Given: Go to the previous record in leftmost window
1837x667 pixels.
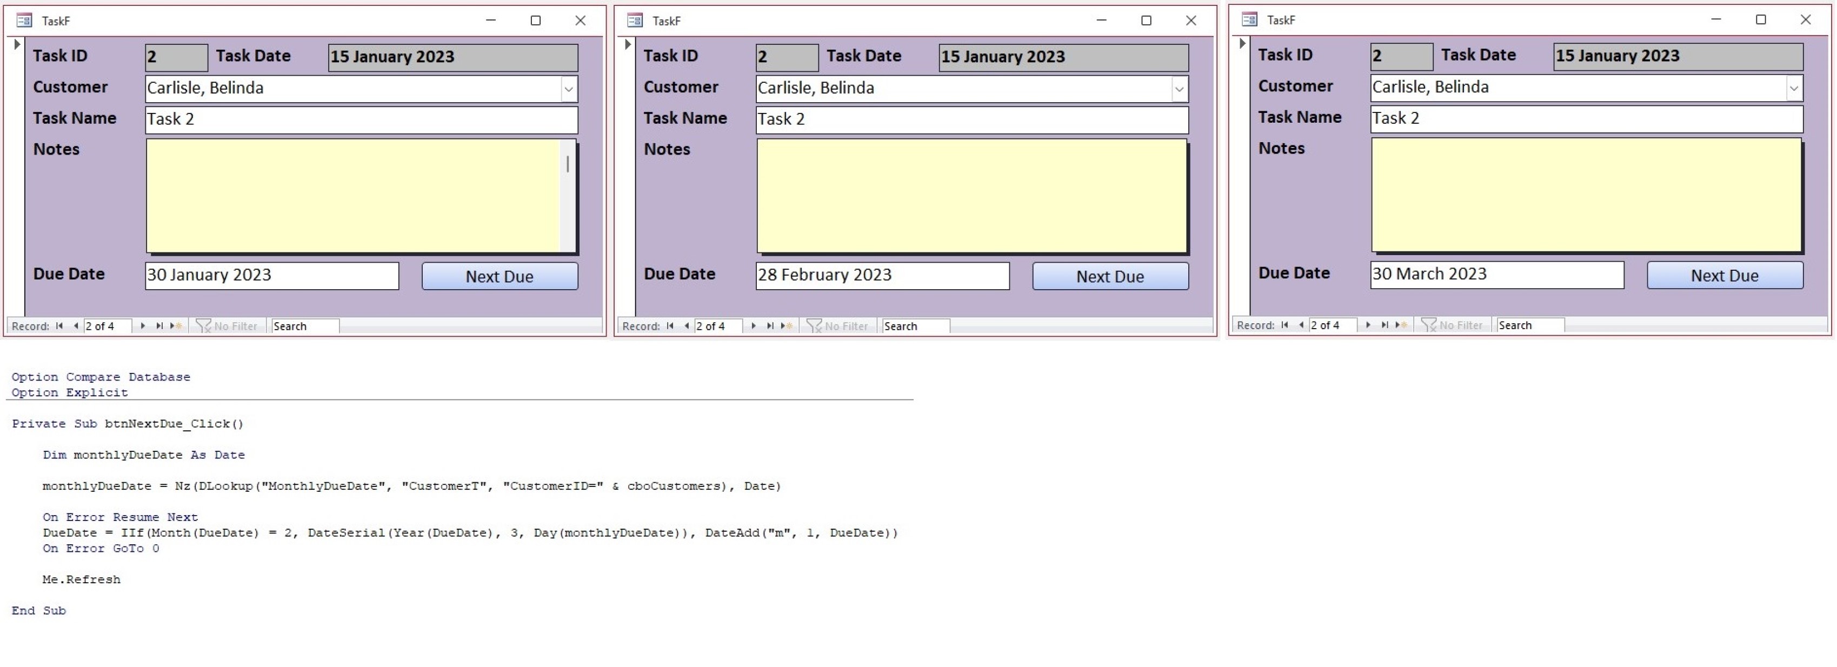Looking at the screenshot, I should pyautogui.click(x=75, y=326).
